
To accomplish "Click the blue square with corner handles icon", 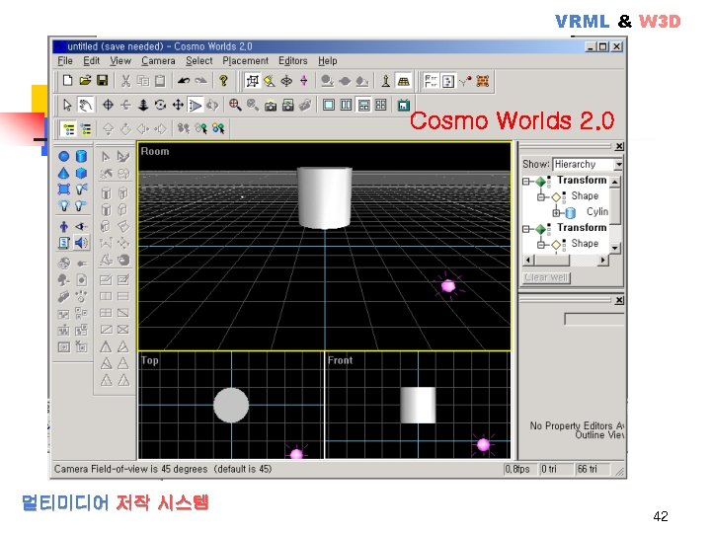I will (64, 189).
